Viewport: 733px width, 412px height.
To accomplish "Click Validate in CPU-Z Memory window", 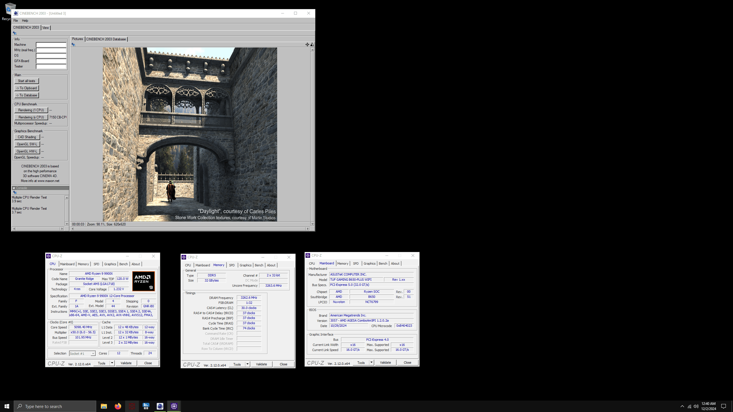I will 261,364.
